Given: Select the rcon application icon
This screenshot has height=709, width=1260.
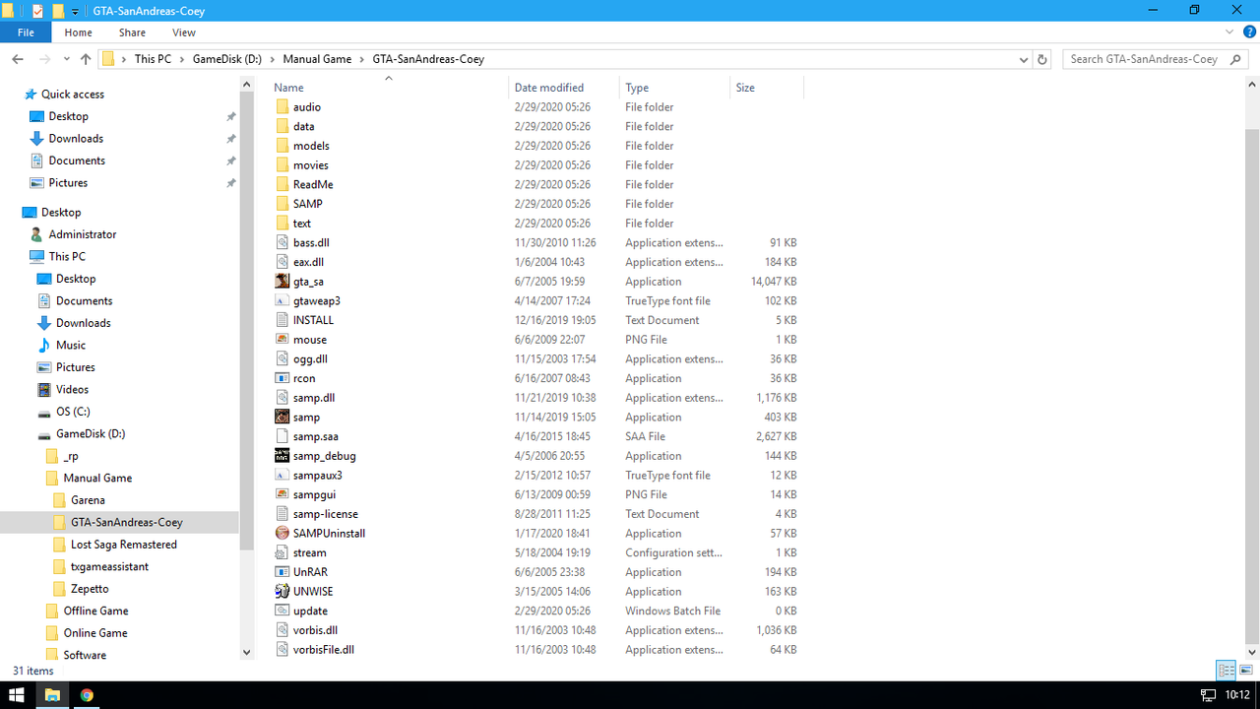Looking at the screenshot, I should [x=283, y=378].
